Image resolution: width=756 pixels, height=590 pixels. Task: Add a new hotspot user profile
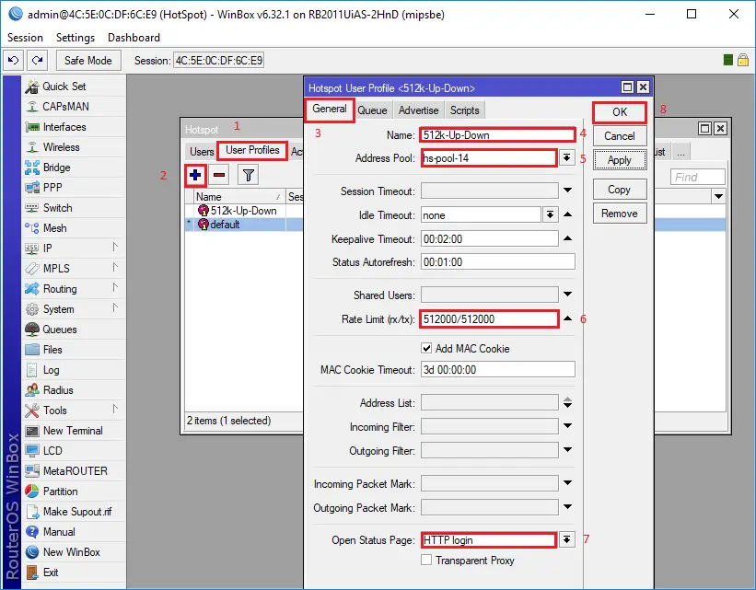[x=195, y=175]
